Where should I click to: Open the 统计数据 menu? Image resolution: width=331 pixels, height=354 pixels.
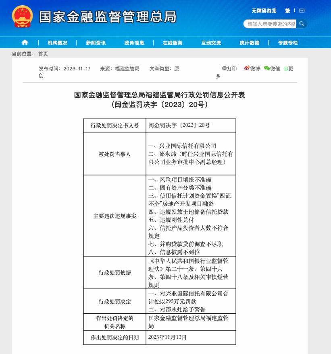tap(250, 43)
